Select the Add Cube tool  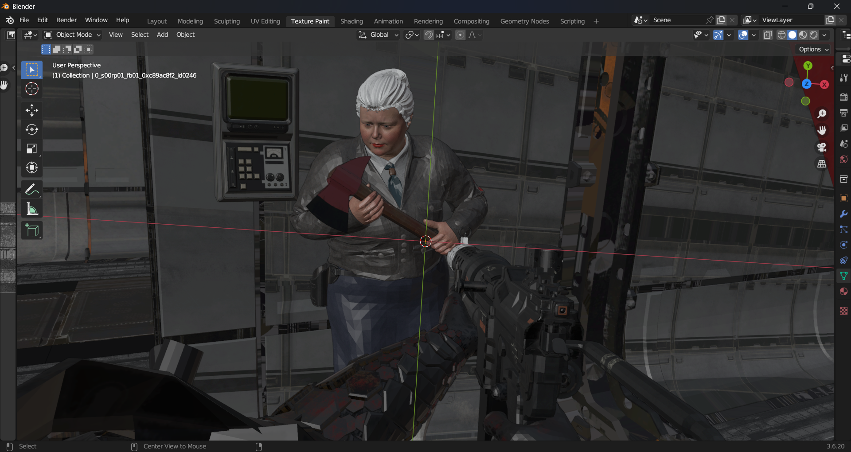click(32, 230)
